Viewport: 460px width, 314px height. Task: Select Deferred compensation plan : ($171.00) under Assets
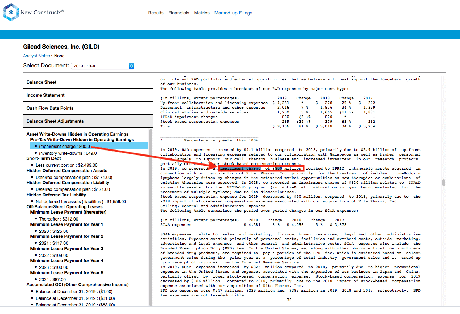pyautogui.click(x=74, y=178)
